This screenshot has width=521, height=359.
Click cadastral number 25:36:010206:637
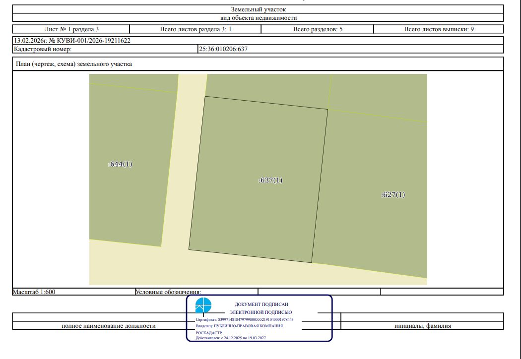pos(223,49)
